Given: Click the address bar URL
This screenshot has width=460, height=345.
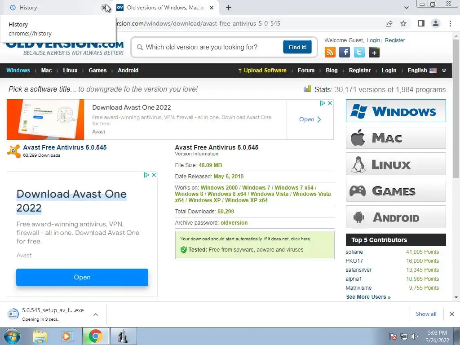Looking at the screenshot, I should coord(198,23).
